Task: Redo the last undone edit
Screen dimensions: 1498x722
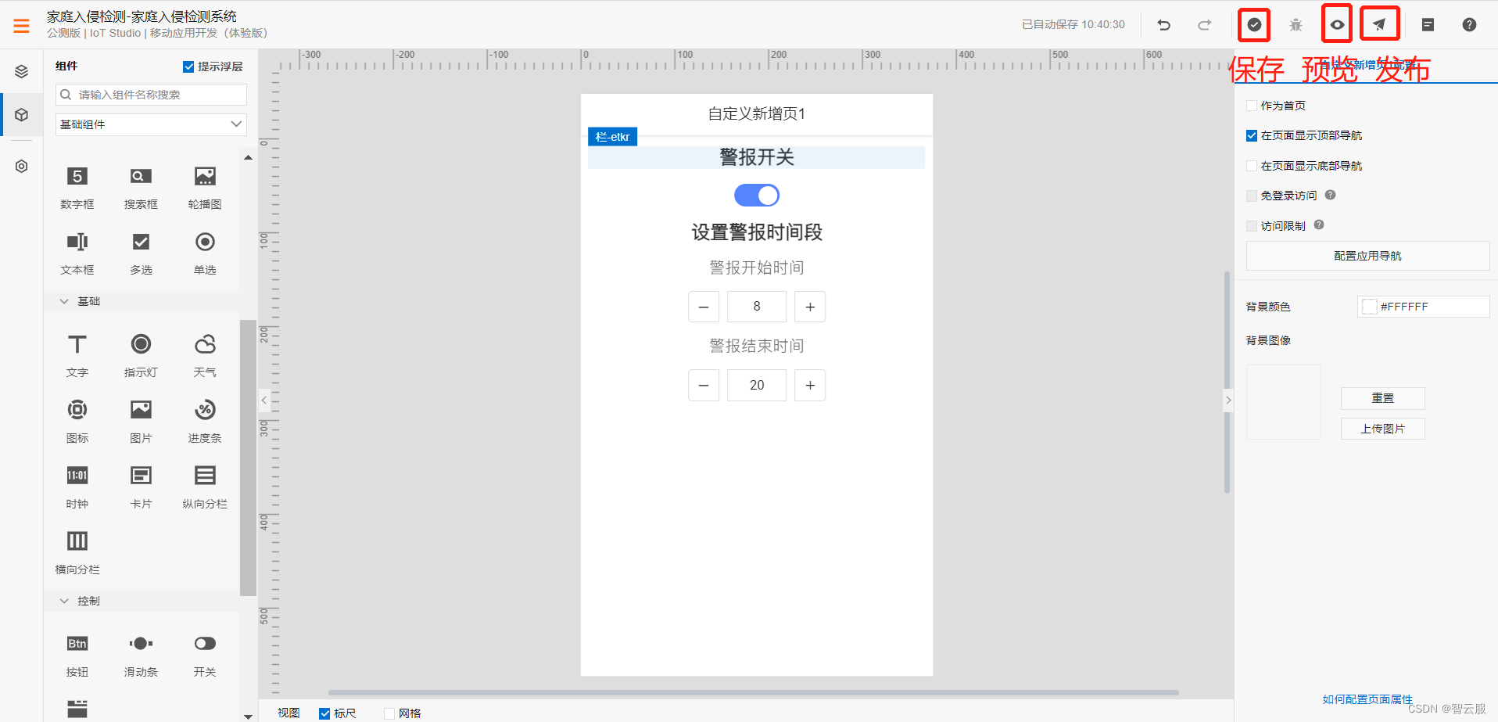Action: (1205, 25)
